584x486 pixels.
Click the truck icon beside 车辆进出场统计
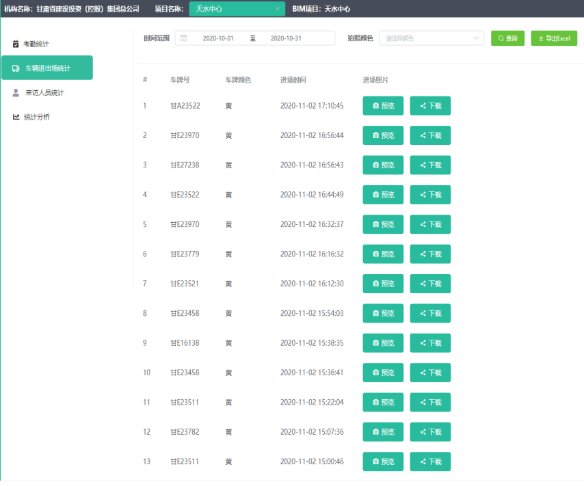point(16,68)
